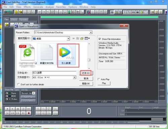Click the waveform/multitrack view switch button
Screen dimensions: 168x129
point(8,12)
